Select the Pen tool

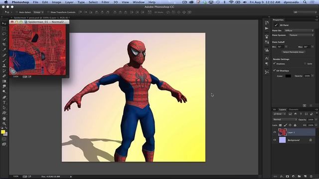click(x=4, y=97)
